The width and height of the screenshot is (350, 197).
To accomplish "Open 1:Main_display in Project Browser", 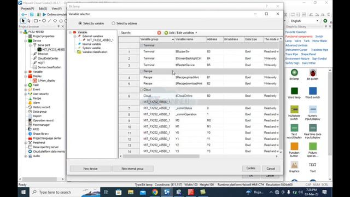I will pyautogui.click(x=46, y=80).
